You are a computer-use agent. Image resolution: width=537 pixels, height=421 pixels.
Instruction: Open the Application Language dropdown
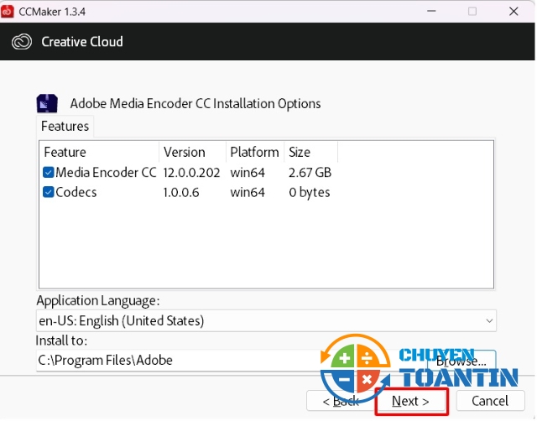click(x=267, y=322)
